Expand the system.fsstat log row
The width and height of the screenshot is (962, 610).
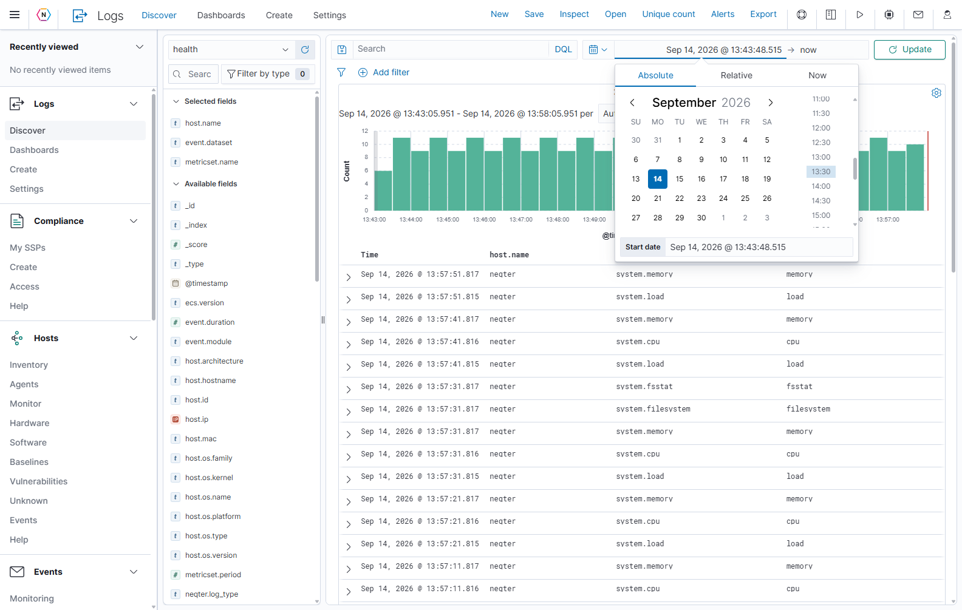click(x=349, y=389)
